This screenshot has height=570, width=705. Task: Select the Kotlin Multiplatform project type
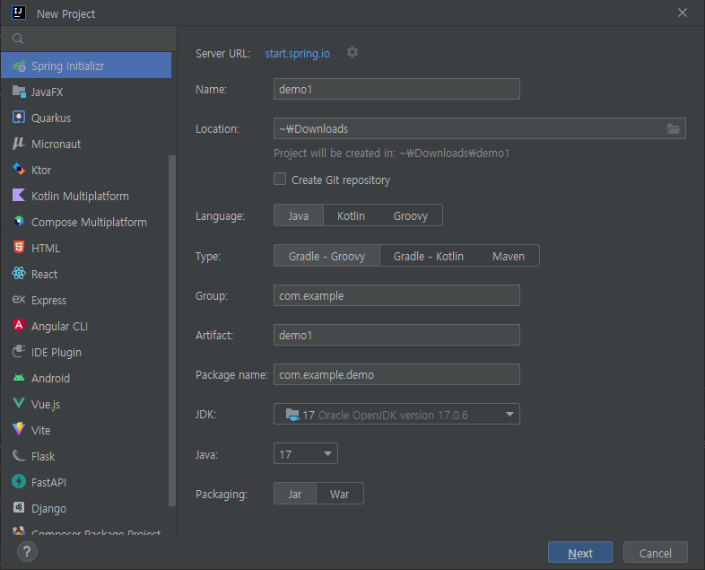86,196
